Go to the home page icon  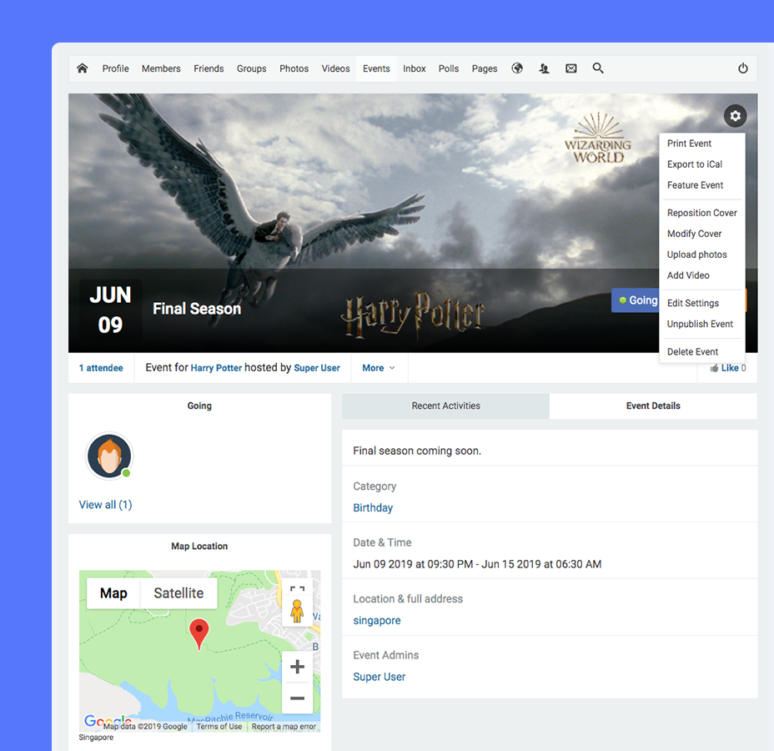(83, 68)
